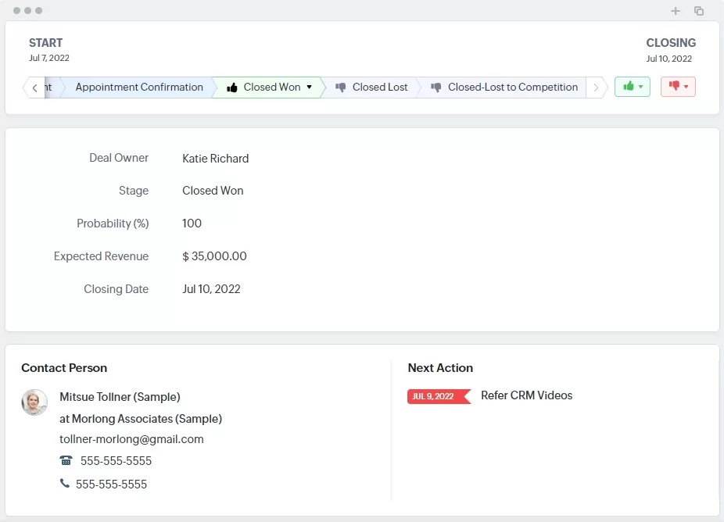724x522 pixels.
Task: Click Mitsue Tollner's profile picture
Action: (x=34, y=402)
